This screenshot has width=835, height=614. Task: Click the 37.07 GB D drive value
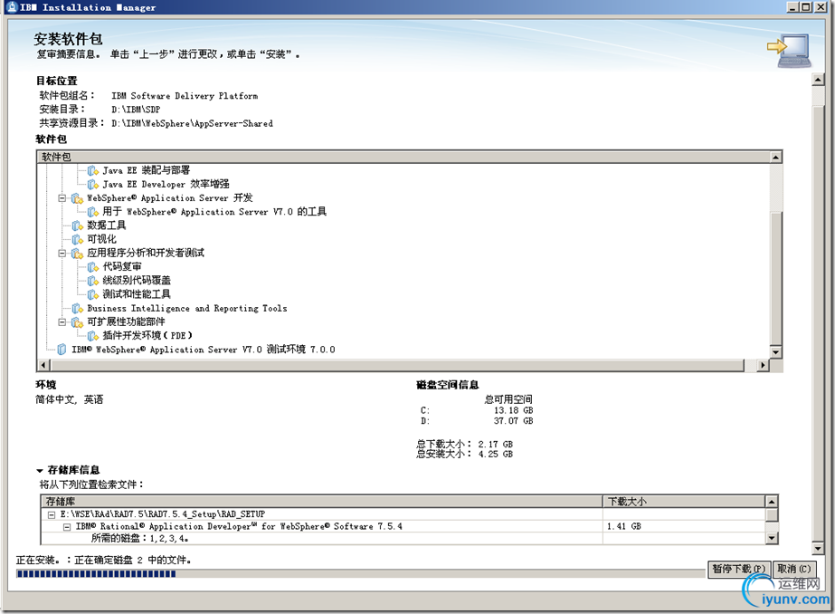[513, 421]
